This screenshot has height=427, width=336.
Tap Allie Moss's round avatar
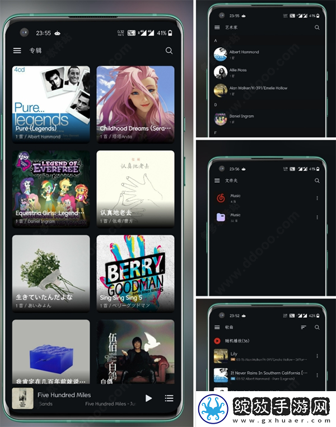pyautogui.click(x=221, y=72)
